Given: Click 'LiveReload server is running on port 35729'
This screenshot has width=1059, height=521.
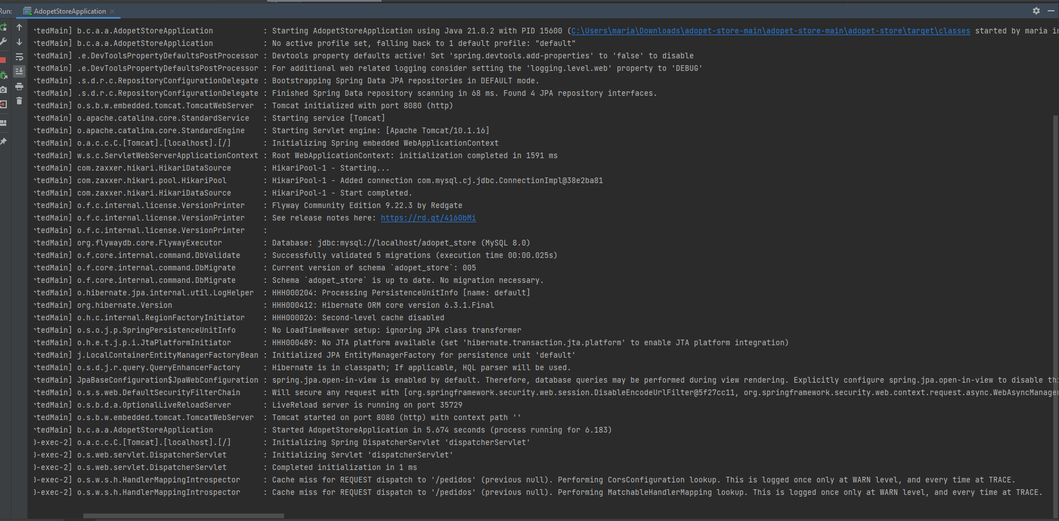Looking at the screenshot, I should tap(367, 405).
